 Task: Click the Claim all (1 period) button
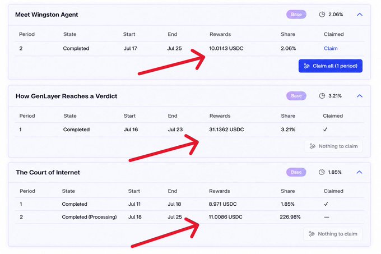[x=331, y=66]
